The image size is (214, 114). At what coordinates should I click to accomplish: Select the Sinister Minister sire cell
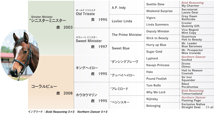coord(51,28)
